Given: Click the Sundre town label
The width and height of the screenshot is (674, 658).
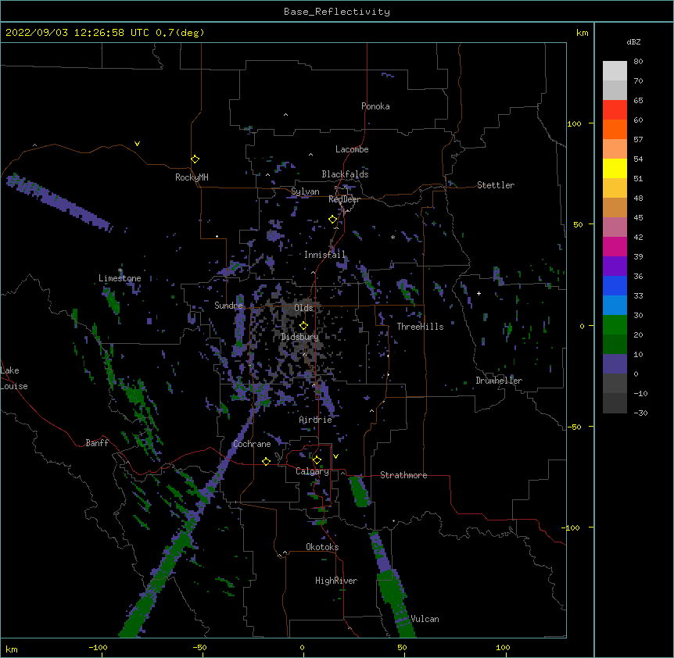Looking at the screenshot, I should click(228, 306).
